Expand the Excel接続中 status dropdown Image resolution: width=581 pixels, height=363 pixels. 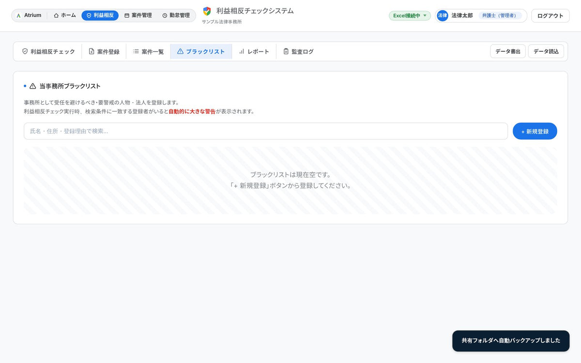point(410,15)
